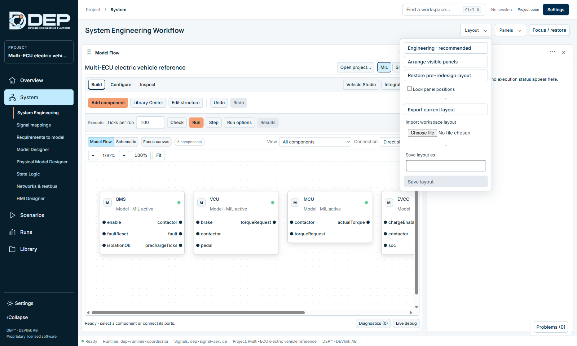Select the Build tab
Image resolution: width=577 pixels, height=346 pixels.
click(97, 85)
